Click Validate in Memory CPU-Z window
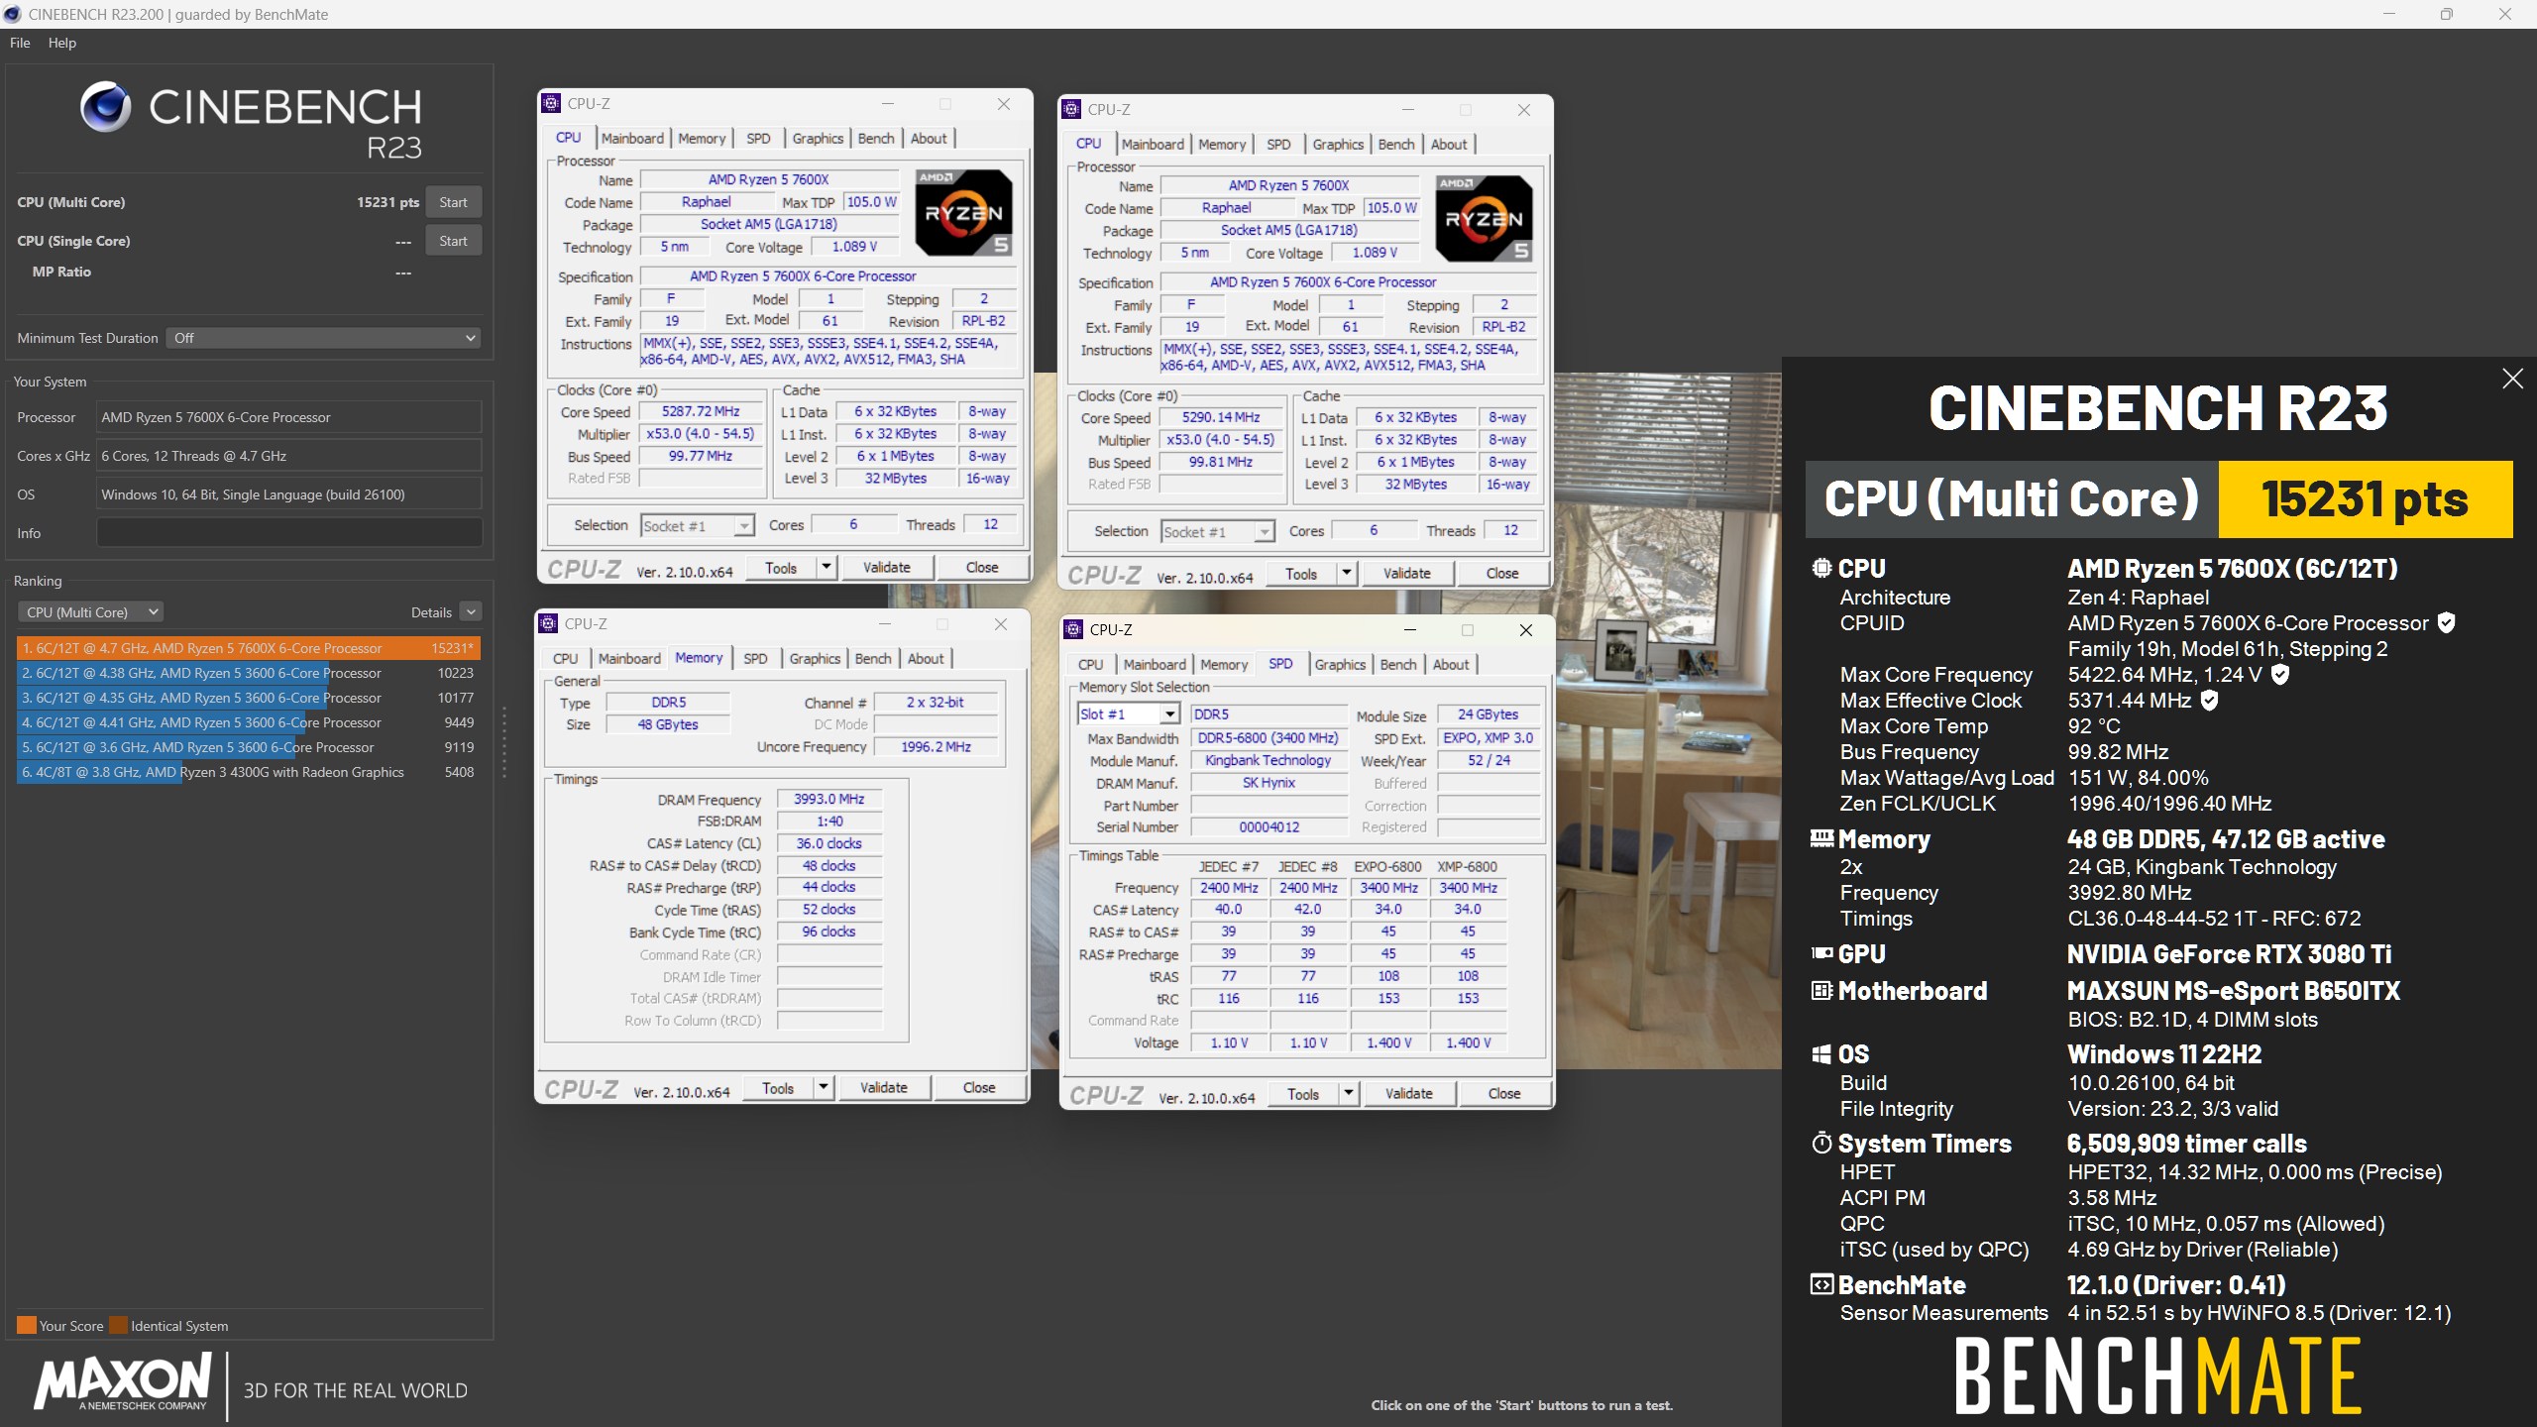 click(x=883, y=1087)
